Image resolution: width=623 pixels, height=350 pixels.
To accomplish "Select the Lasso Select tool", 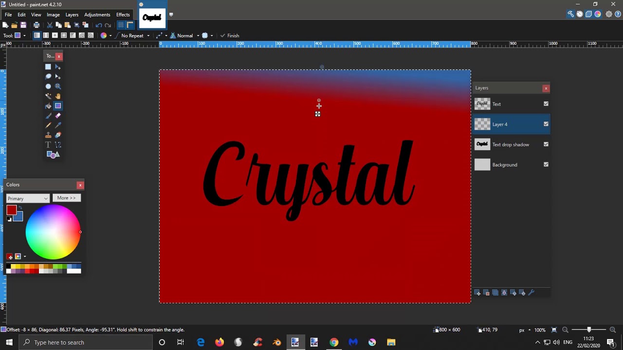I will point(48,77).
